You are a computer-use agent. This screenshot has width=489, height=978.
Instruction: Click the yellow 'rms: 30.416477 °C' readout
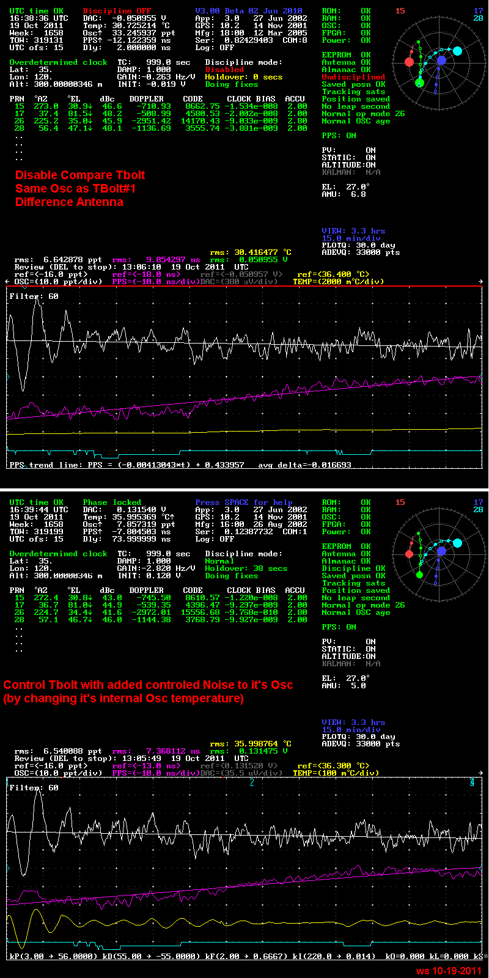(251, 252)
